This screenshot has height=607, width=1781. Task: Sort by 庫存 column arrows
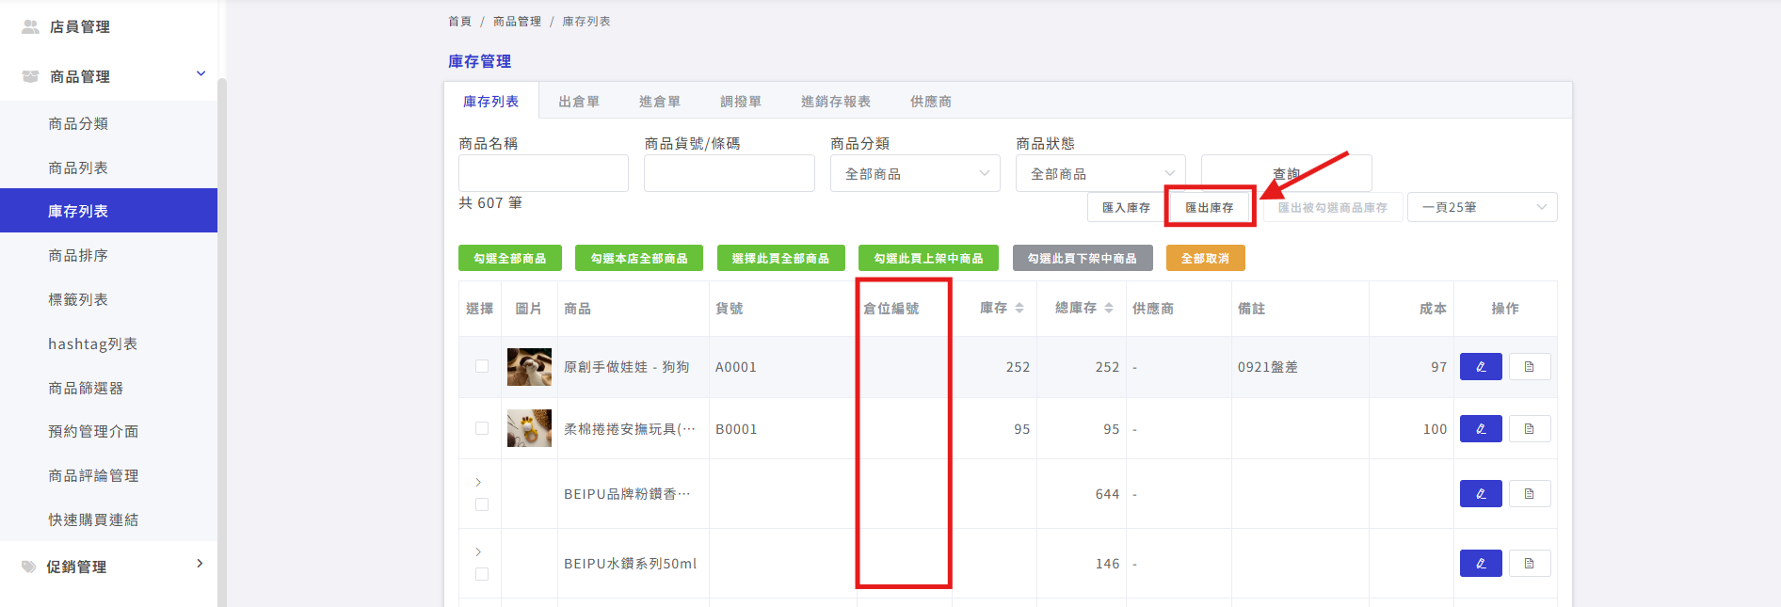click(1019, 309)
